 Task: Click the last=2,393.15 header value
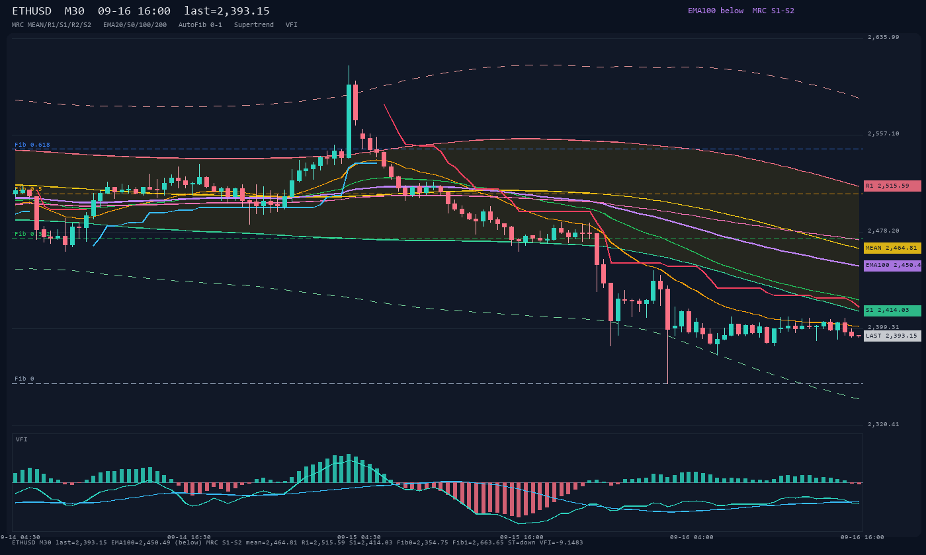coord(227,11)
